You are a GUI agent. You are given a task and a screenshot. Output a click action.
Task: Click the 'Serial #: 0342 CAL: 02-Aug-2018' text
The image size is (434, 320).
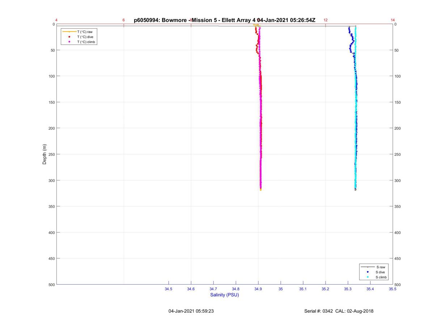tap(339, 311)
